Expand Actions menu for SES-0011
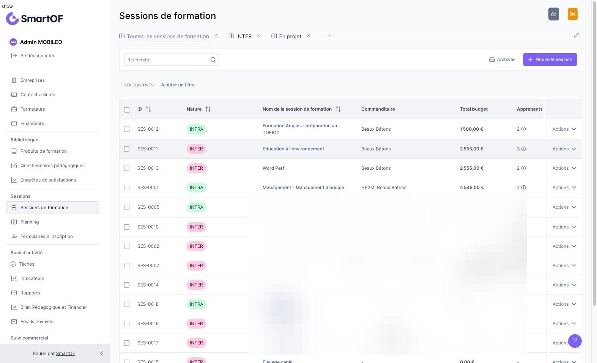Screen dimensions: 597x363 click(564, 149)
